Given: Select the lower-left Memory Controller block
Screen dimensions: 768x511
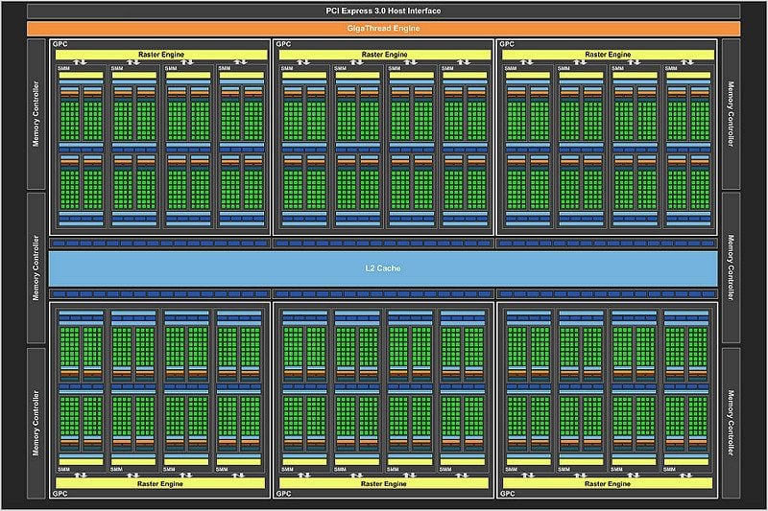Looking at the screenshot, I should (x=36, y=423).
